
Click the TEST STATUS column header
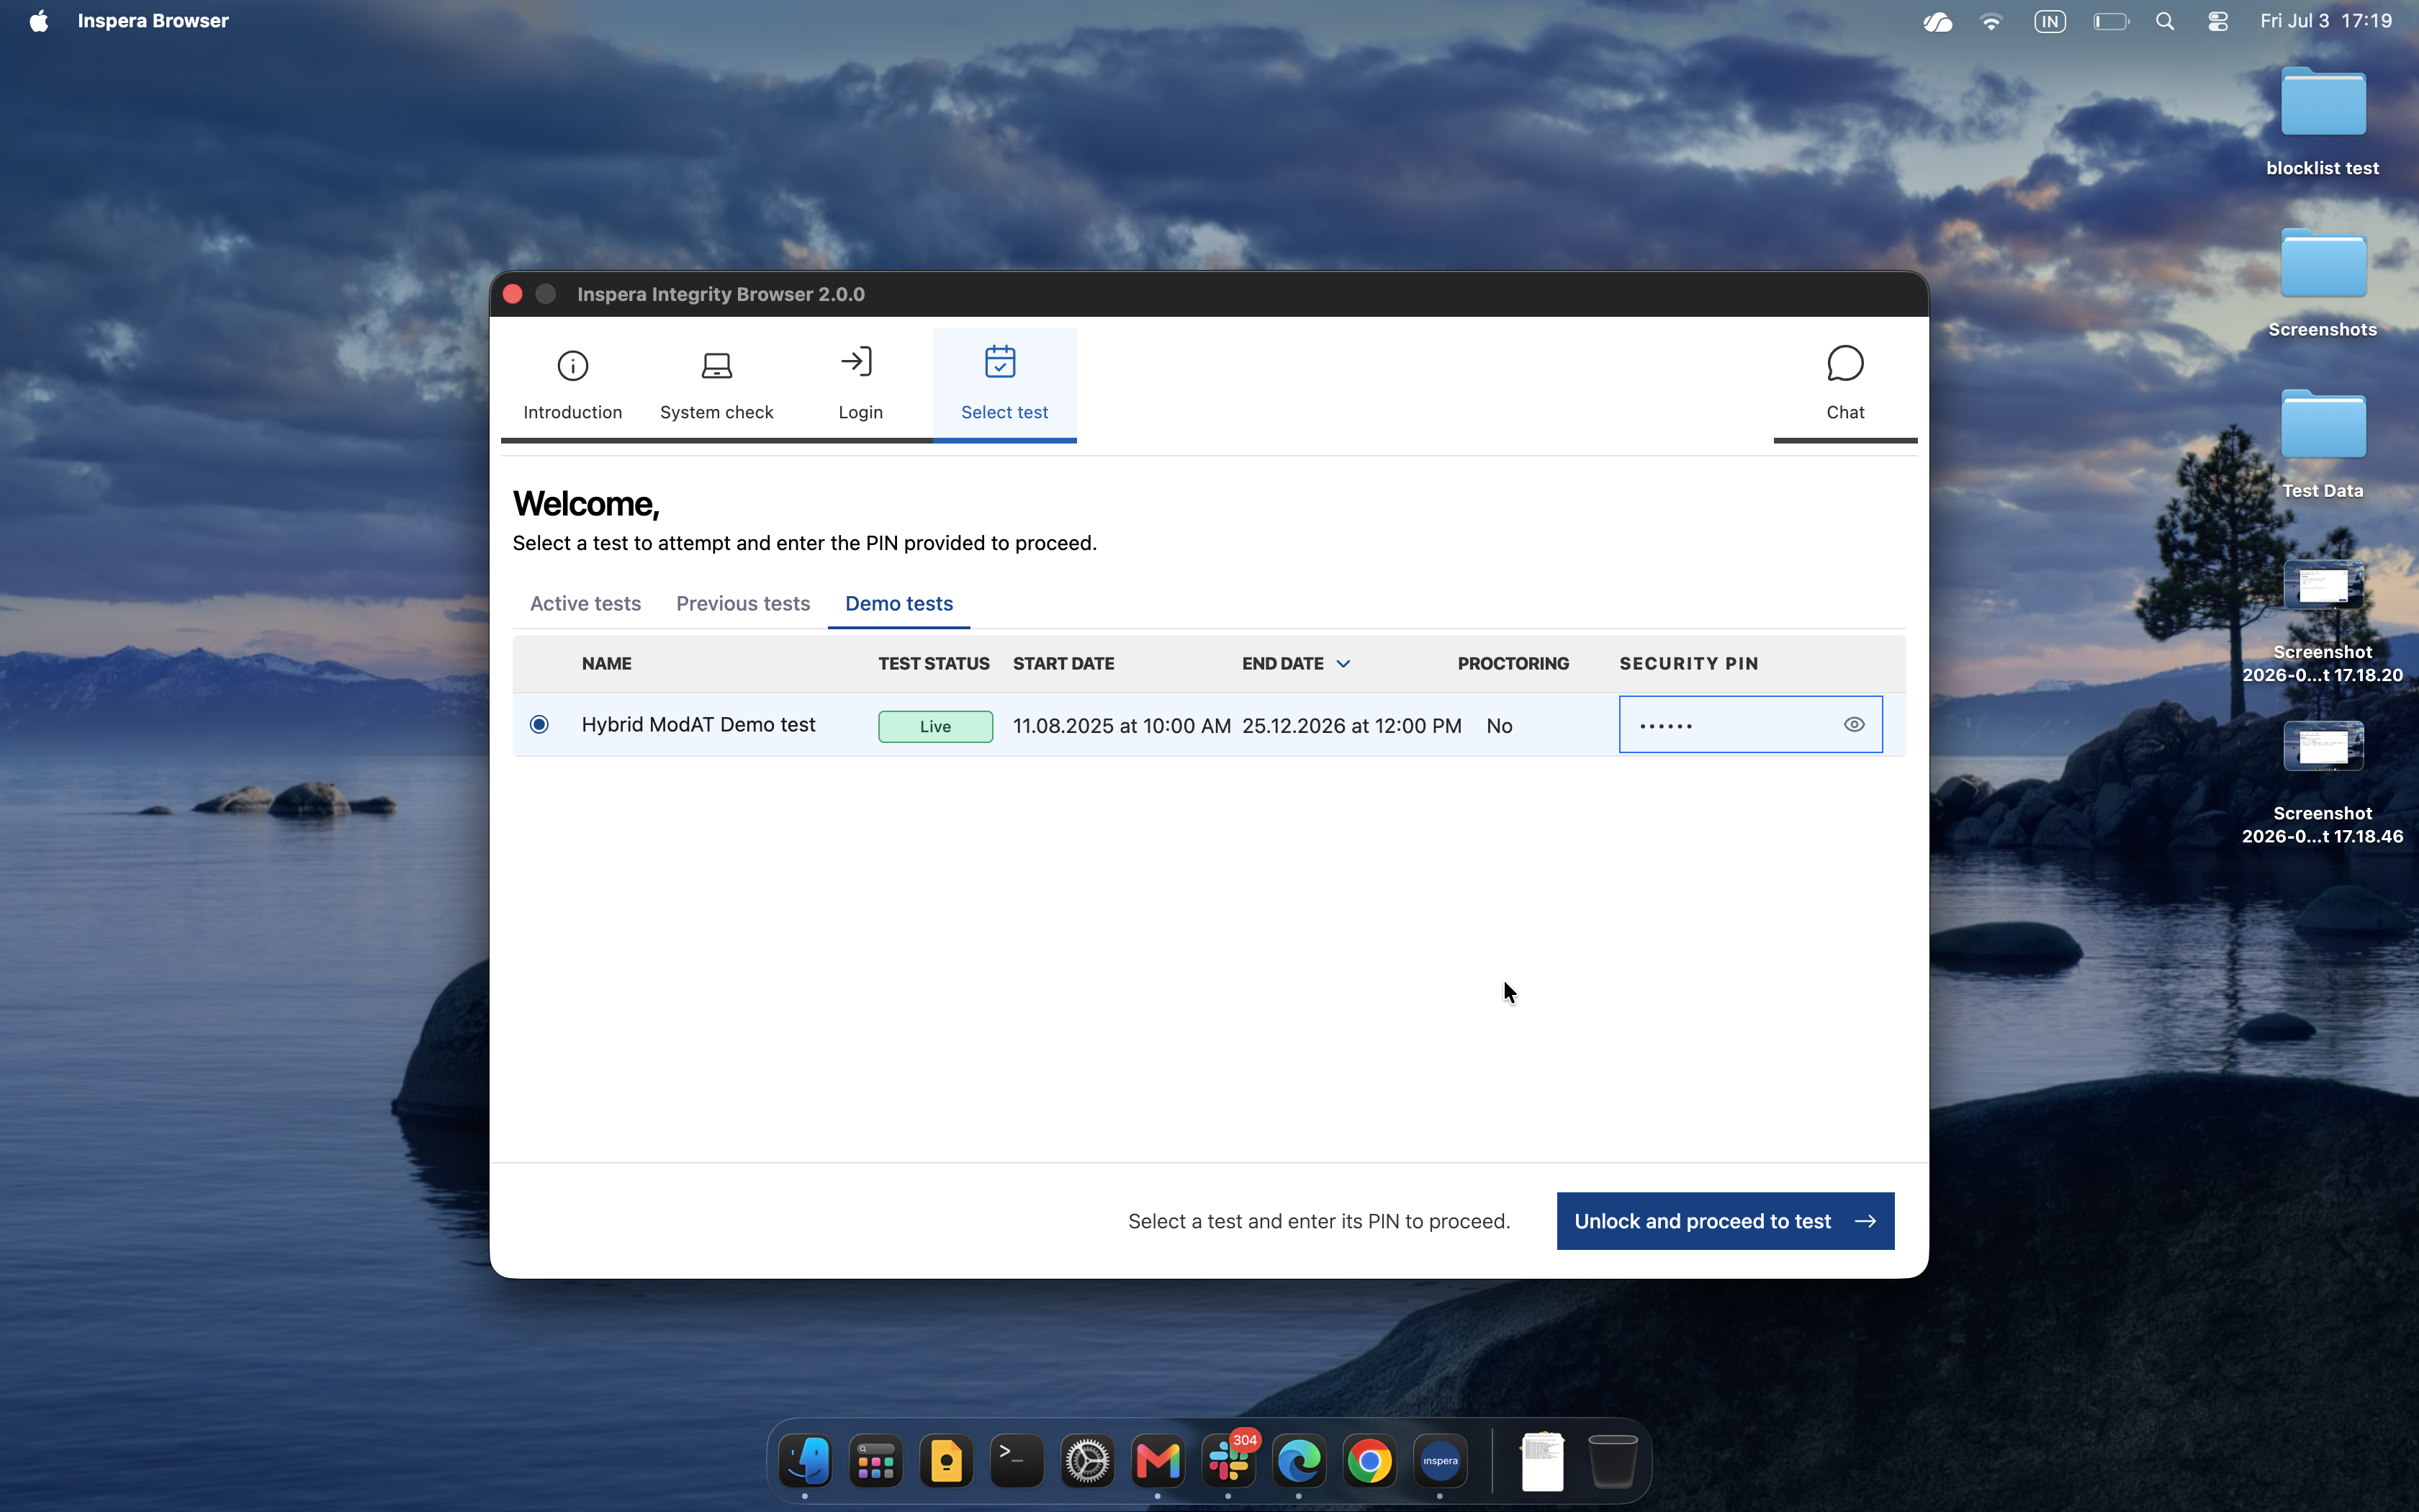pyautogui.click(x=934, y=664)
